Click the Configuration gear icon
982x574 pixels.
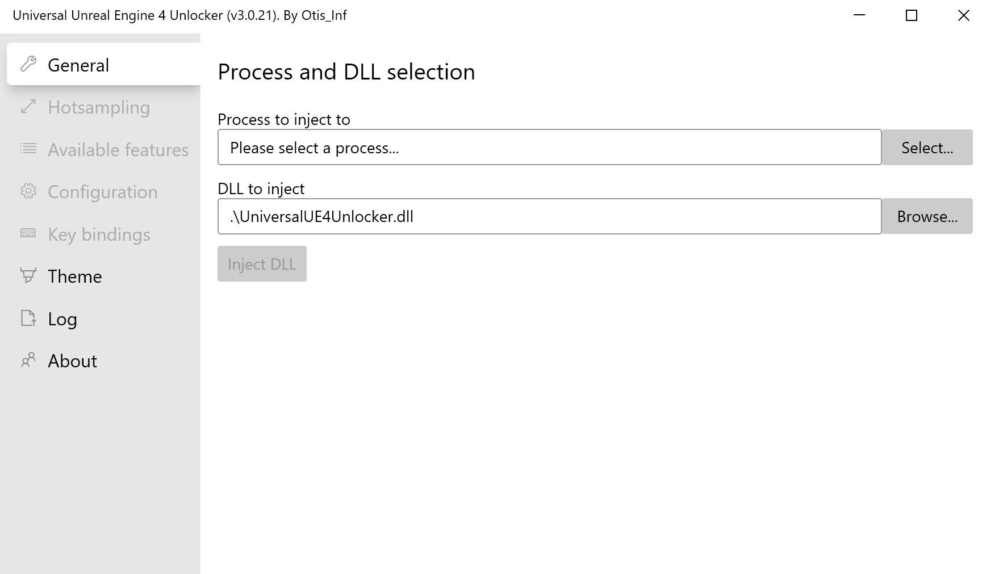tap(28, 191)
